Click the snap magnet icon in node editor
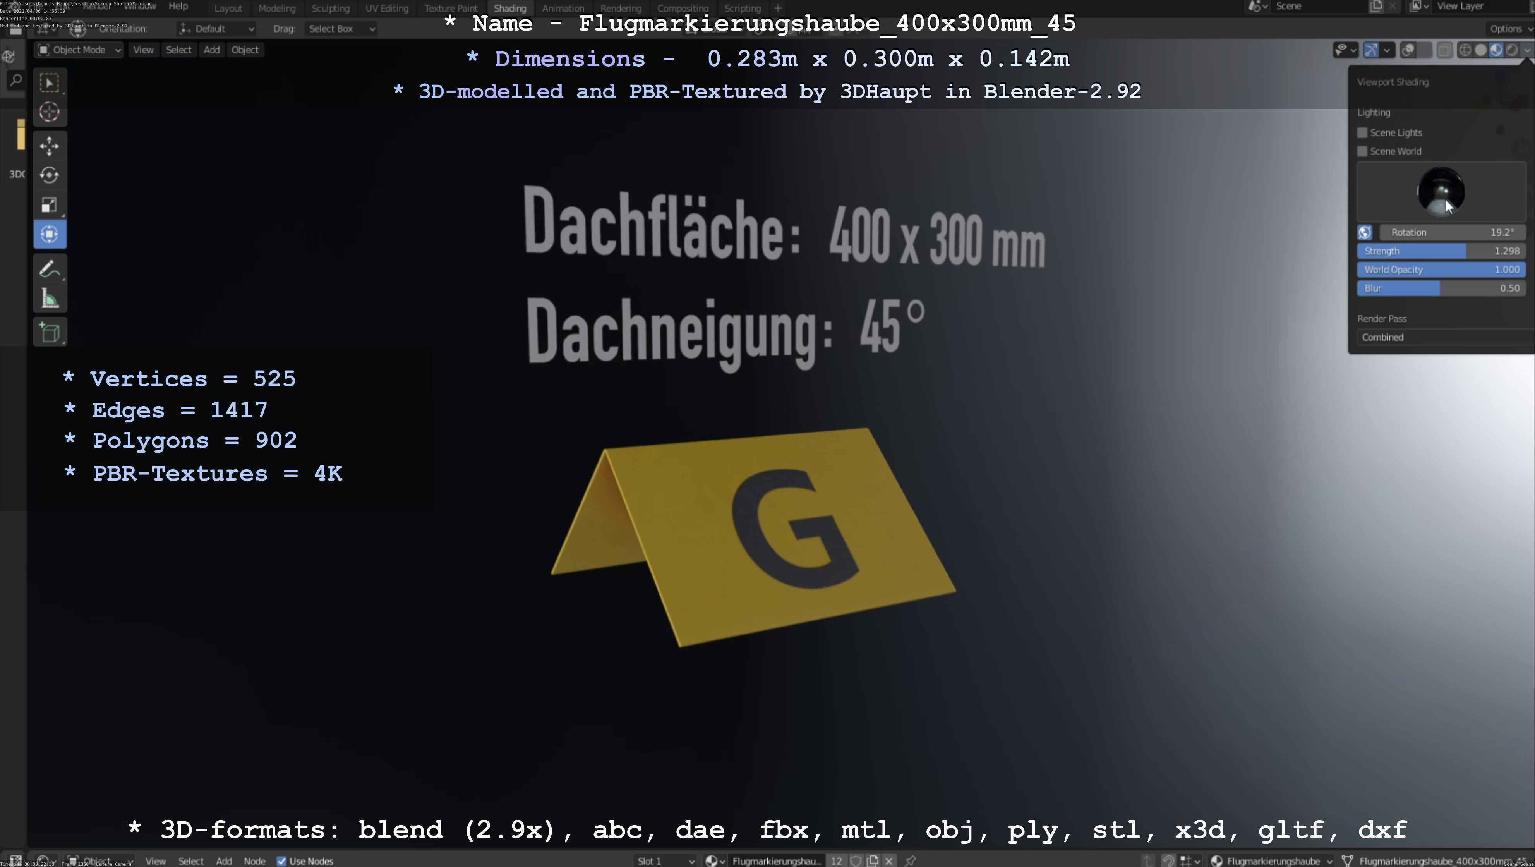 (1168, 861)
